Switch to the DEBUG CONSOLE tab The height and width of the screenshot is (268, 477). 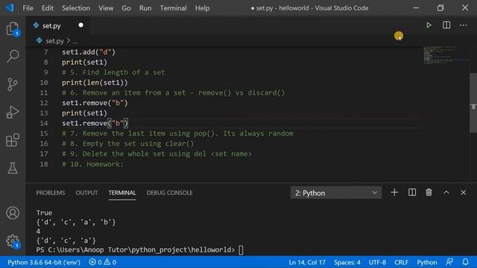169,193
